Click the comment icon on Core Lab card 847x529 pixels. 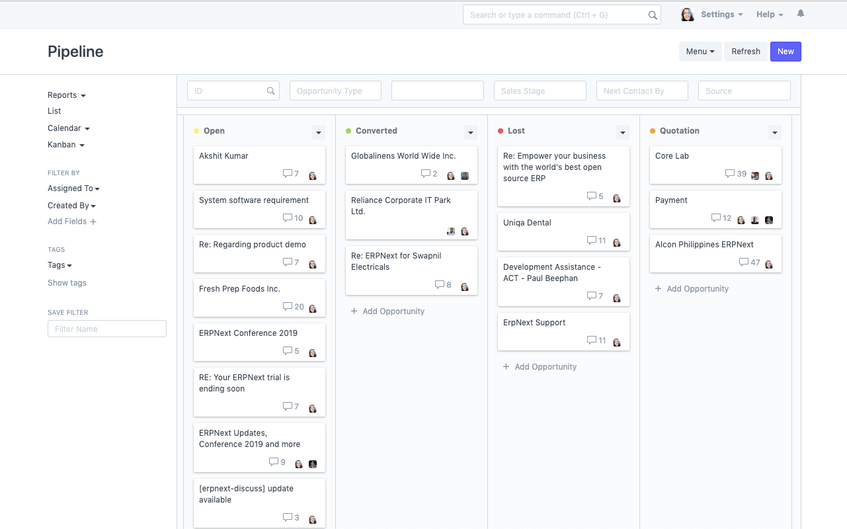(x=730, y=174)
